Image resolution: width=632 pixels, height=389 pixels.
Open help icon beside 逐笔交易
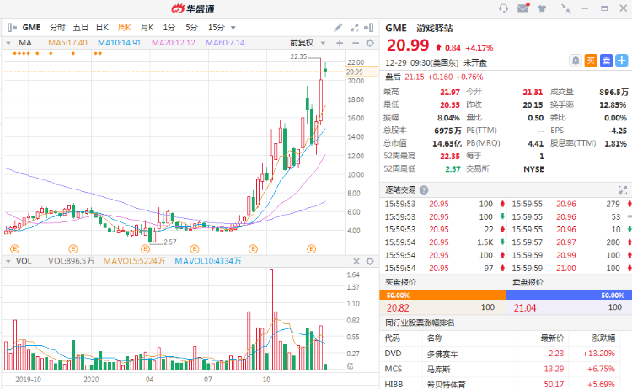pos(424,189)
